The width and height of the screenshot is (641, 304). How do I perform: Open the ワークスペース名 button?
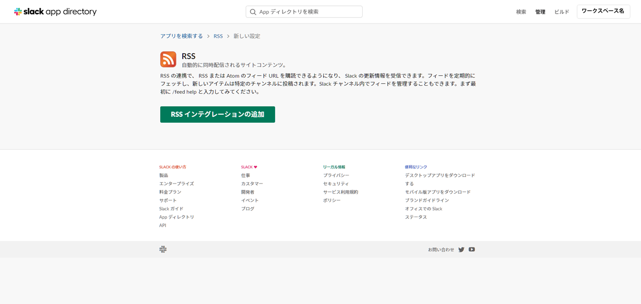point(603,12)
